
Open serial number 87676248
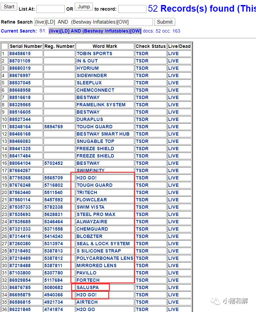20,185
